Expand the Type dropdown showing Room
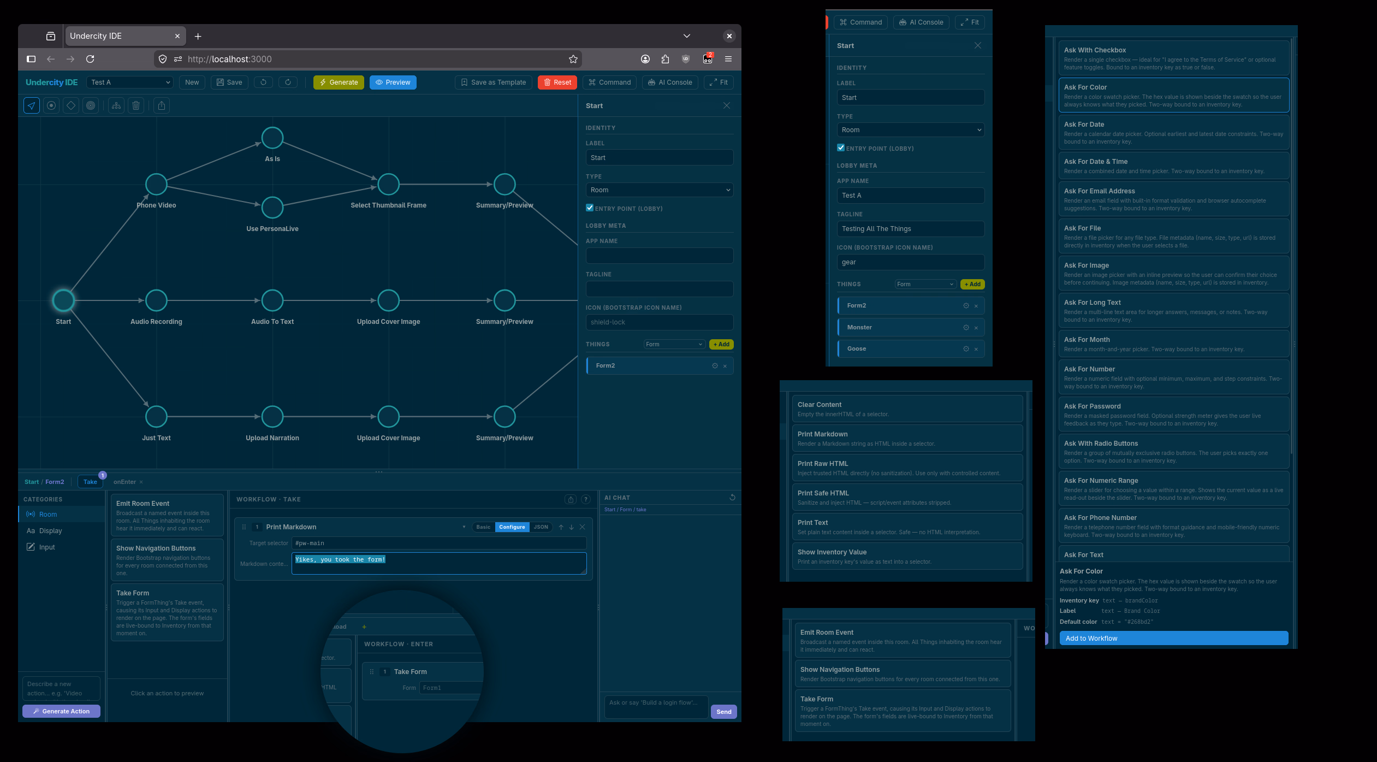This screenshot has width=1377, height=762. click(659, 190)
